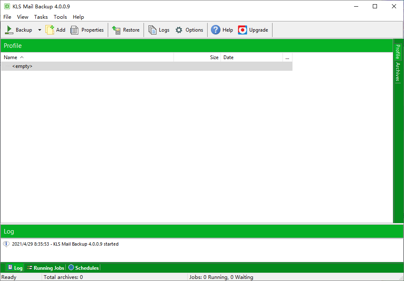This screenshot has width=404, height=281.
Task: Sort by the Date column header
Action: tap(252, 57)
